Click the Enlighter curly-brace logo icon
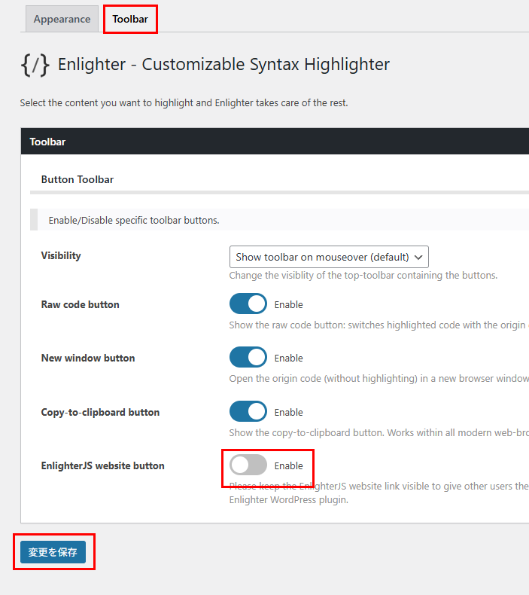Viewport: 529px width, 595px height. [35, 65]
